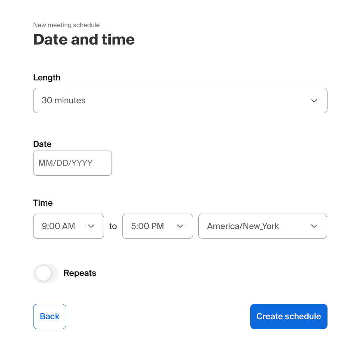Enable the Repeats toggle switch

tap(46, 273)
